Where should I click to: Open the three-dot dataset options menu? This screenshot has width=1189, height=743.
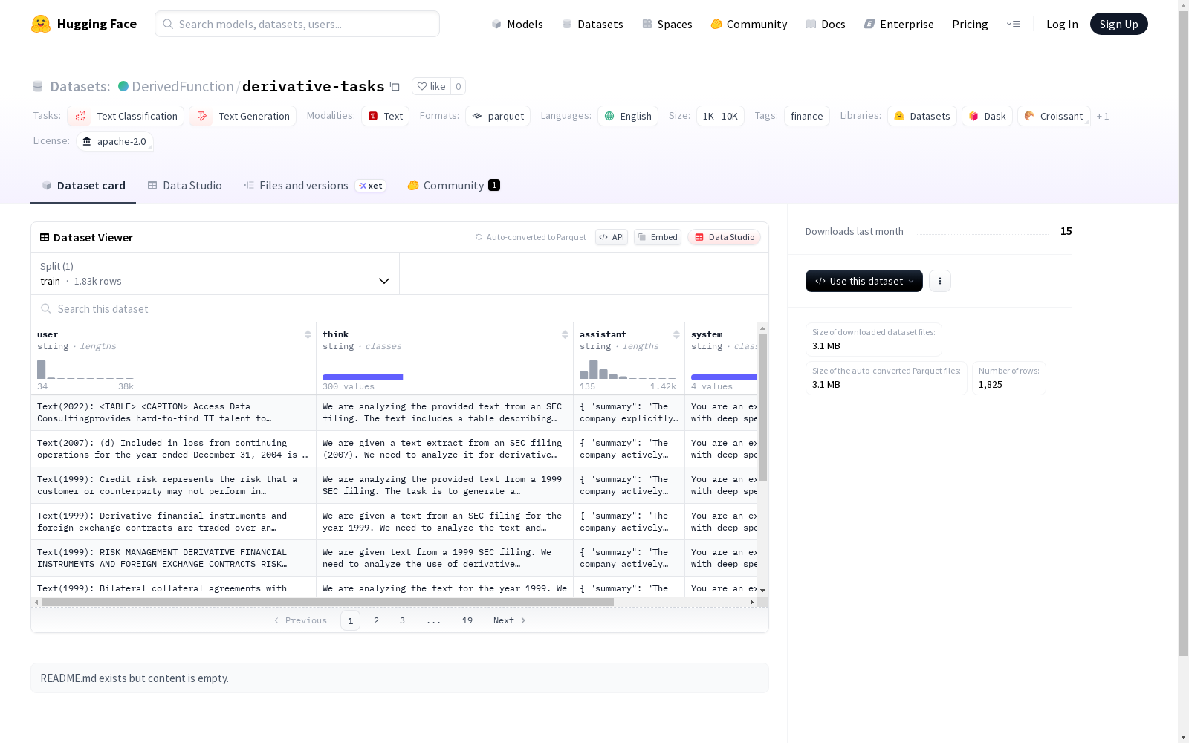pyautogui.click(x=940, y=281)
